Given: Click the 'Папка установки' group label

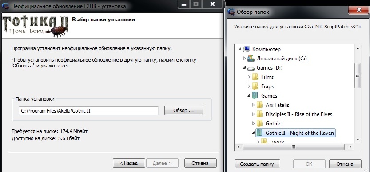Looking at the screenshot, I should (x=35, y=99).
